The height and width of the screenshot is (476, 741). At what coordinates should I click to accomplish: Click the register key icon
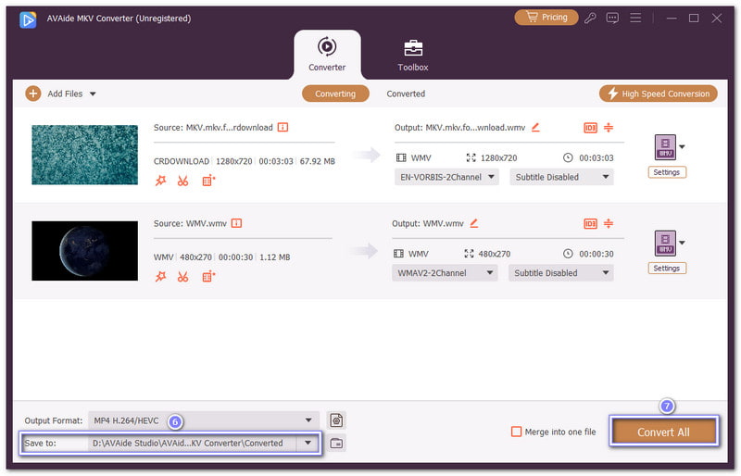coord(590,18)
